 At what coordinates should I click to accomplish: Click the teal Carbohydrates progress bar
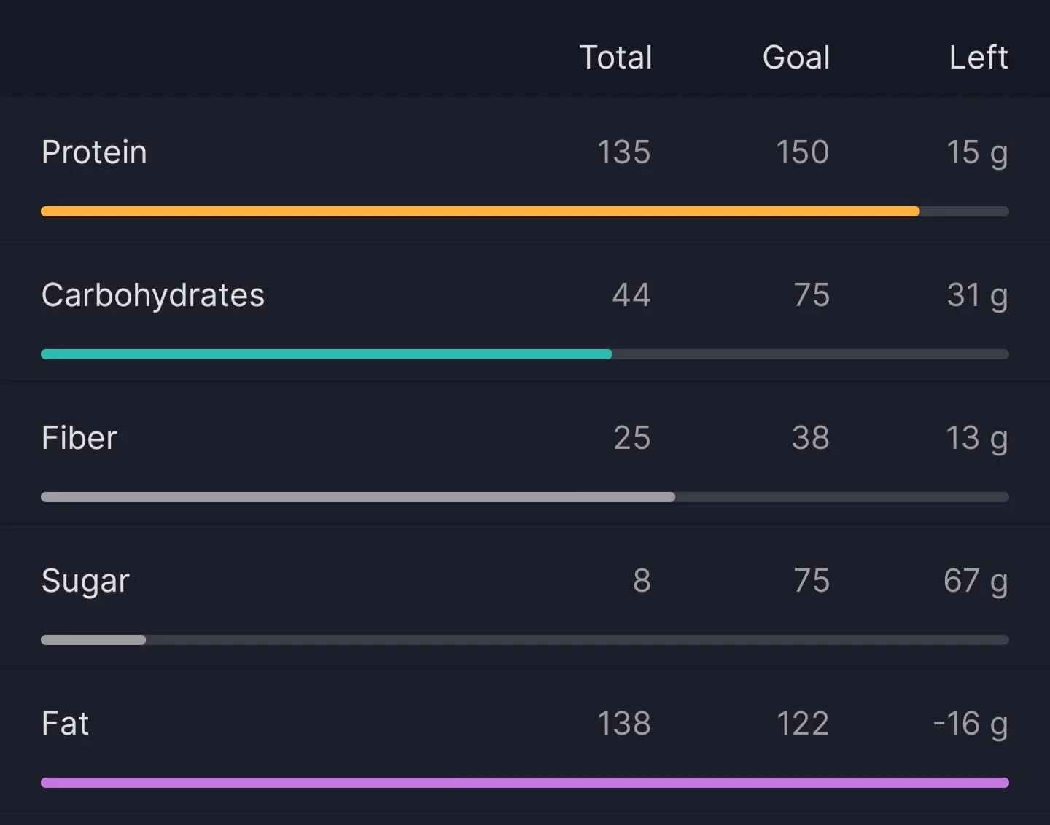point(525,354)
